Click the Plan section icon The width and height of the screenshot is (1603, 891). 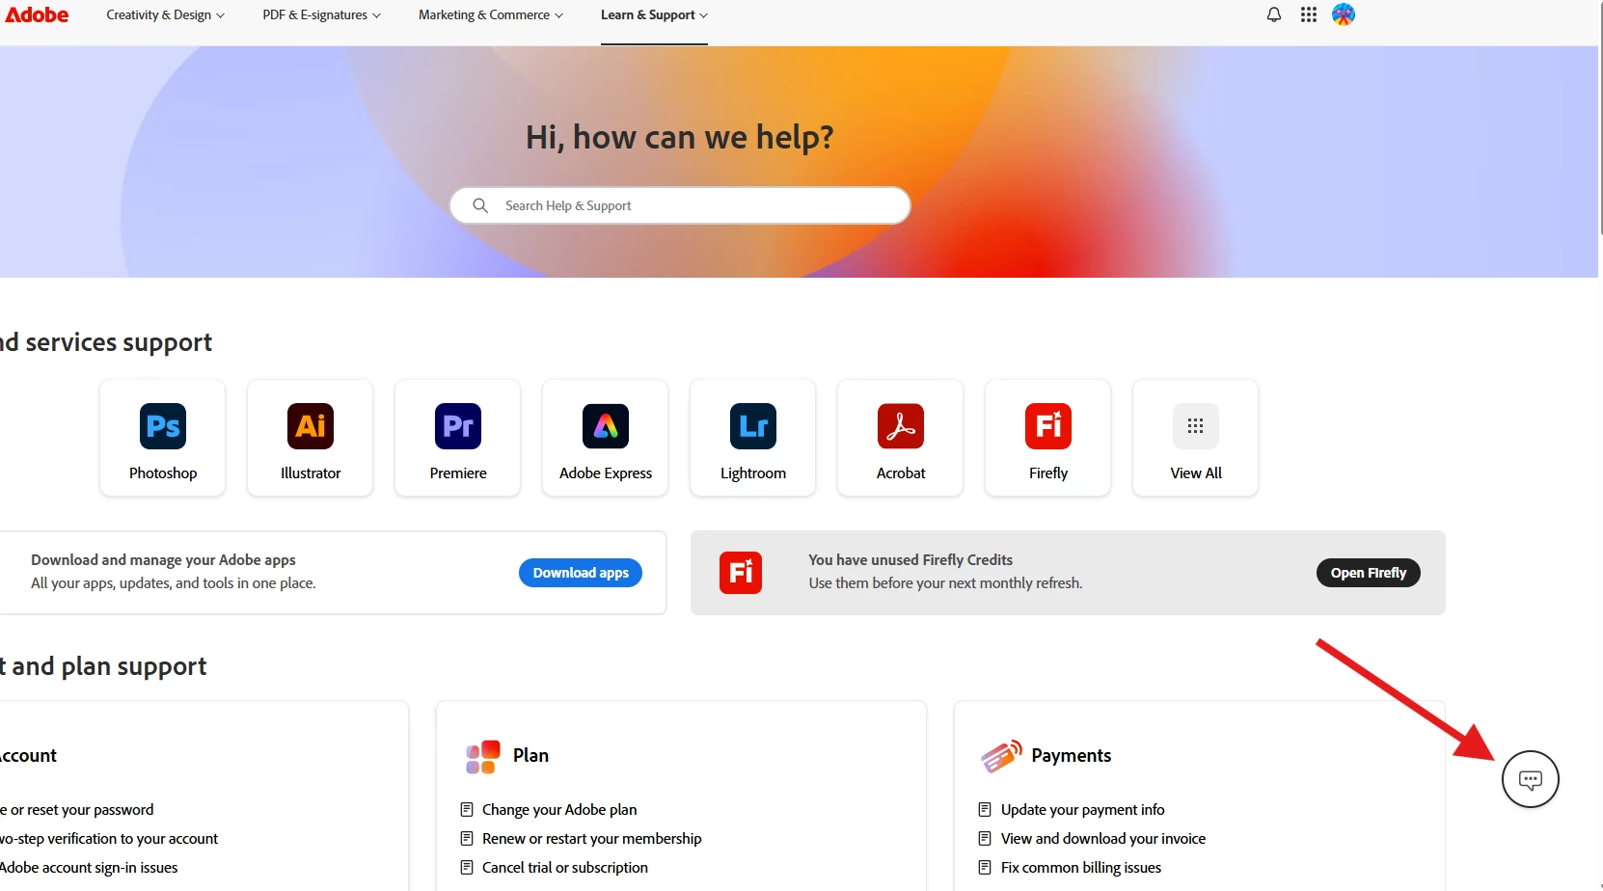click(483, 757)
